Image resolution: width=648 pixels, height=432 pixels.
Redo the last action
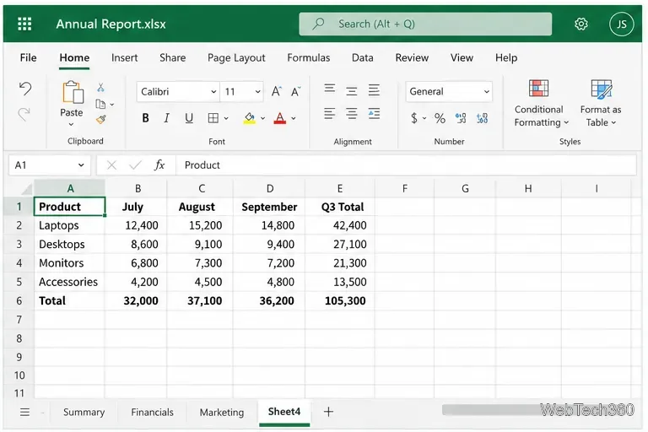(24, 114)
